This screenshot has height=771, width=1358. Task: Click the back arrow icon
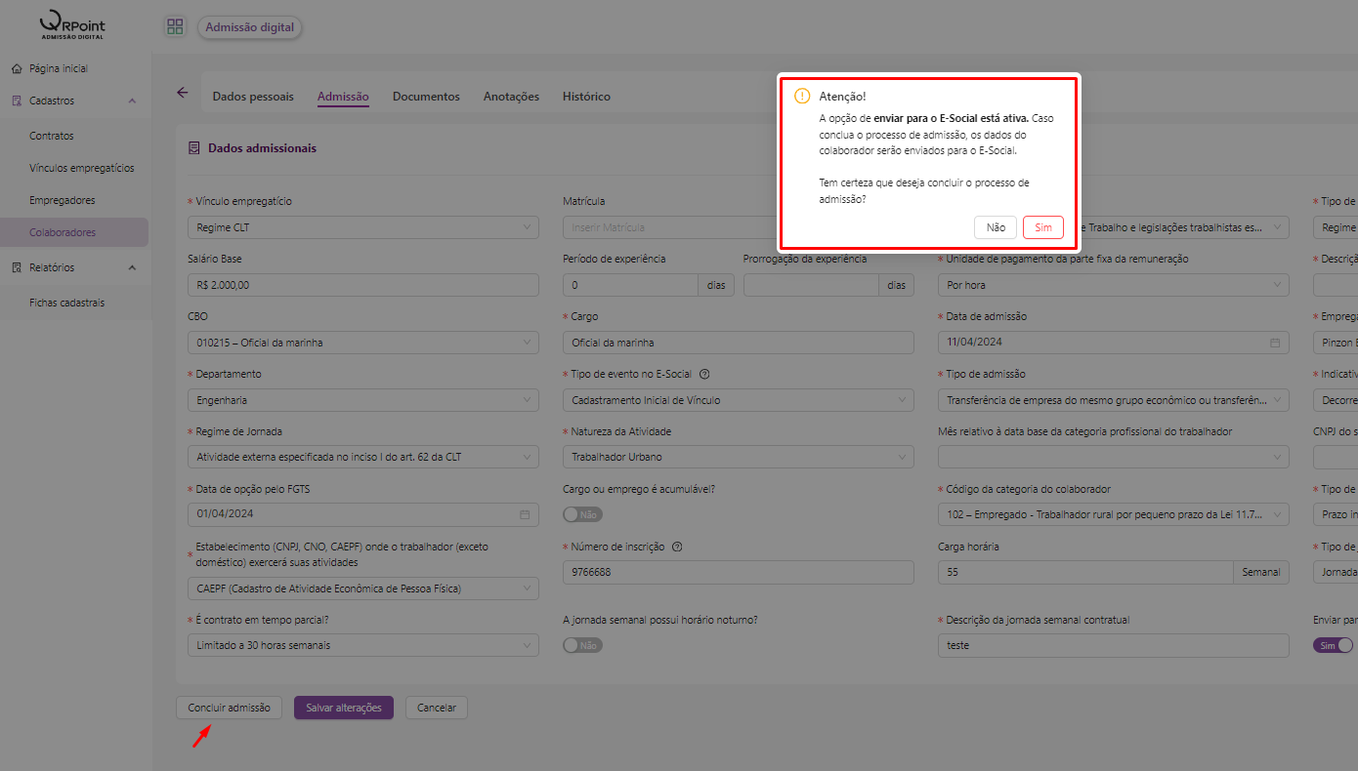coord(182,93)
